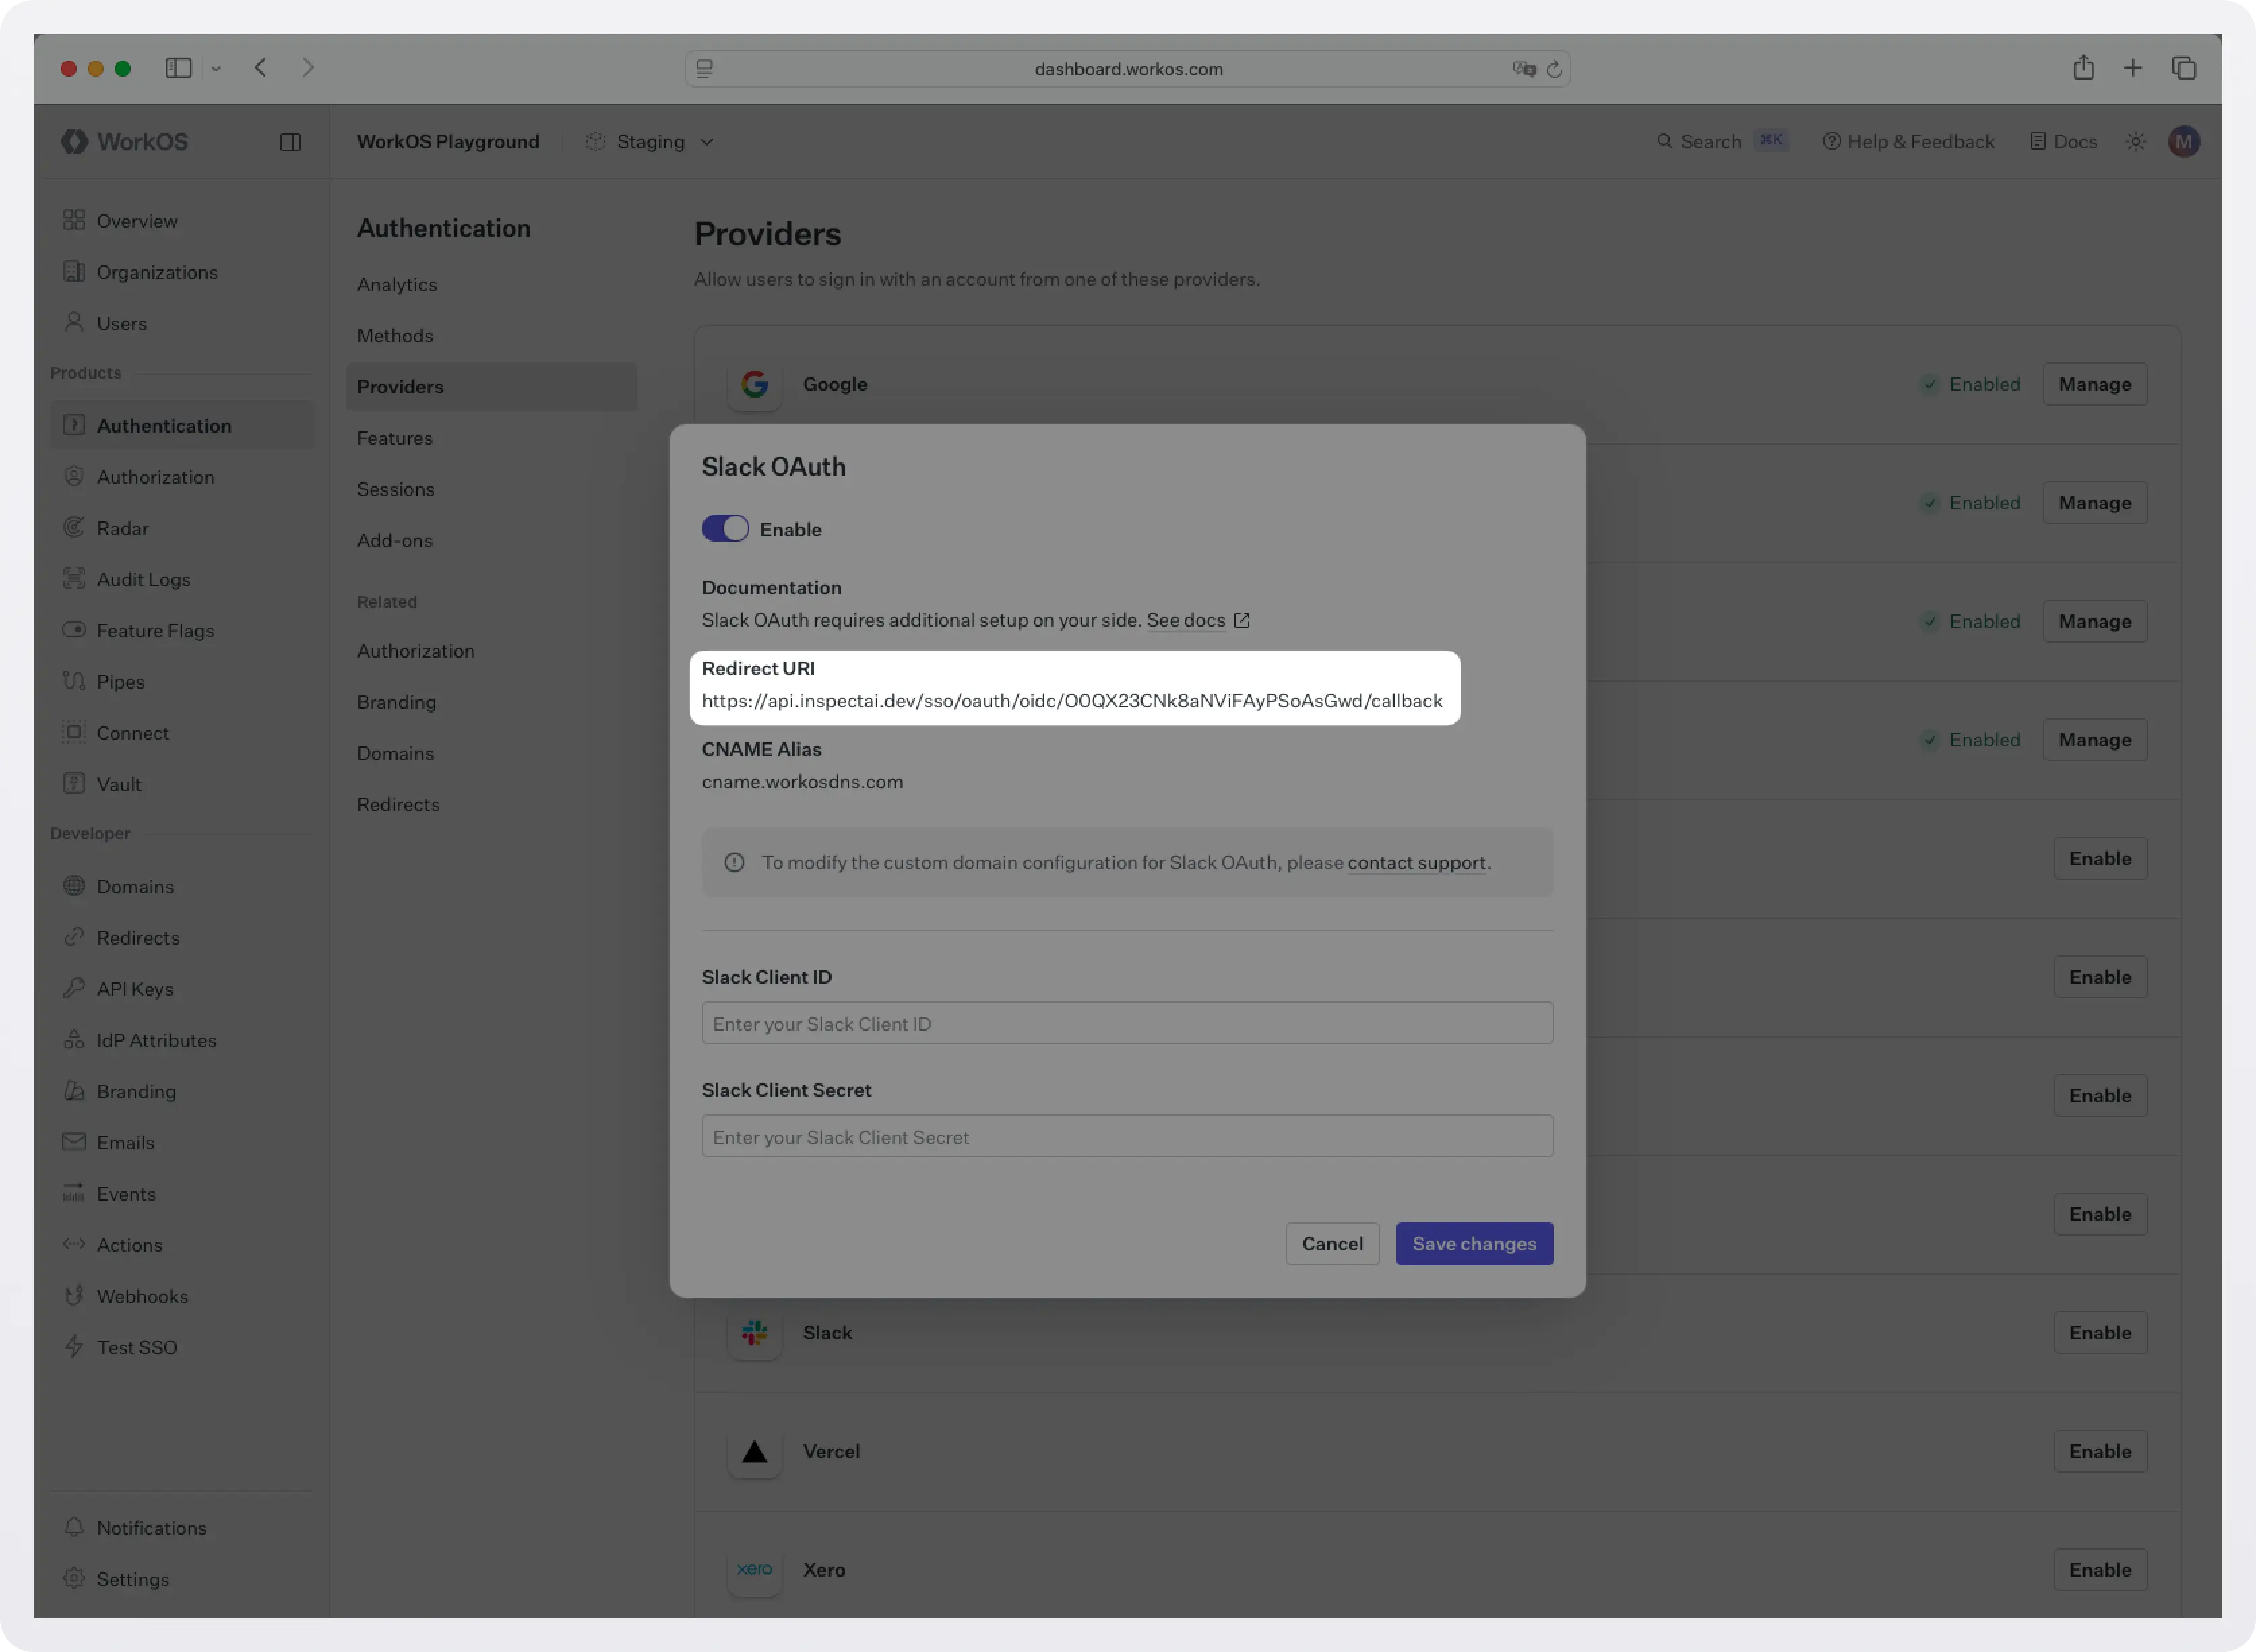Open IdP Attributes

pyautogui.click(x=158, y=1040)
